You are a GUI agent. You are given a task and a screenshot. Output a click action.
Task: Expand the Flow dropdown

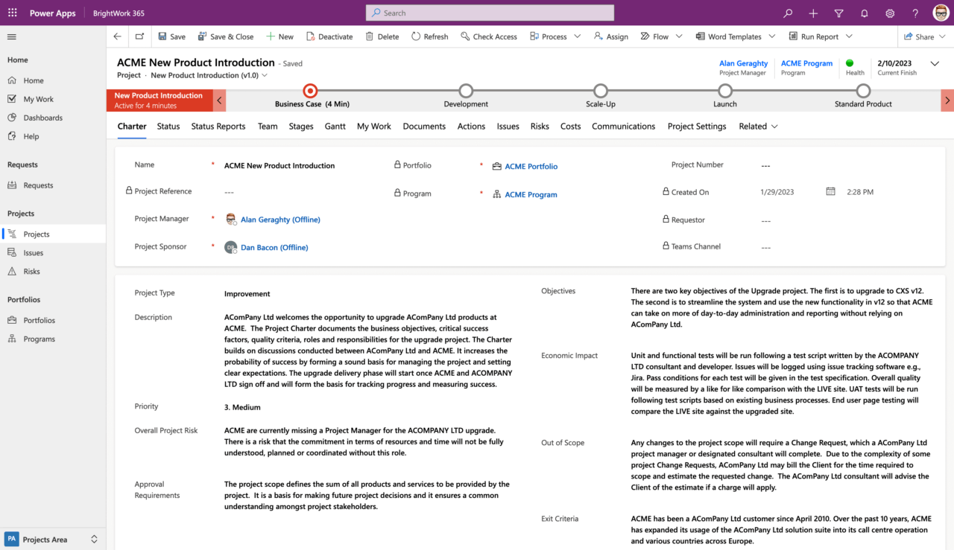pos(679,36)
